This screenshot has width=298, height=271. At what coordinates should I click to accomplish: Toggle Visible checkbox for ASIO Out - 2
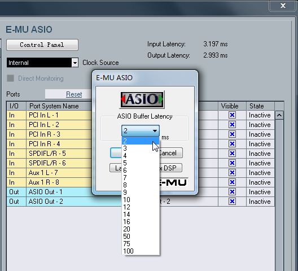pos(232,202)
